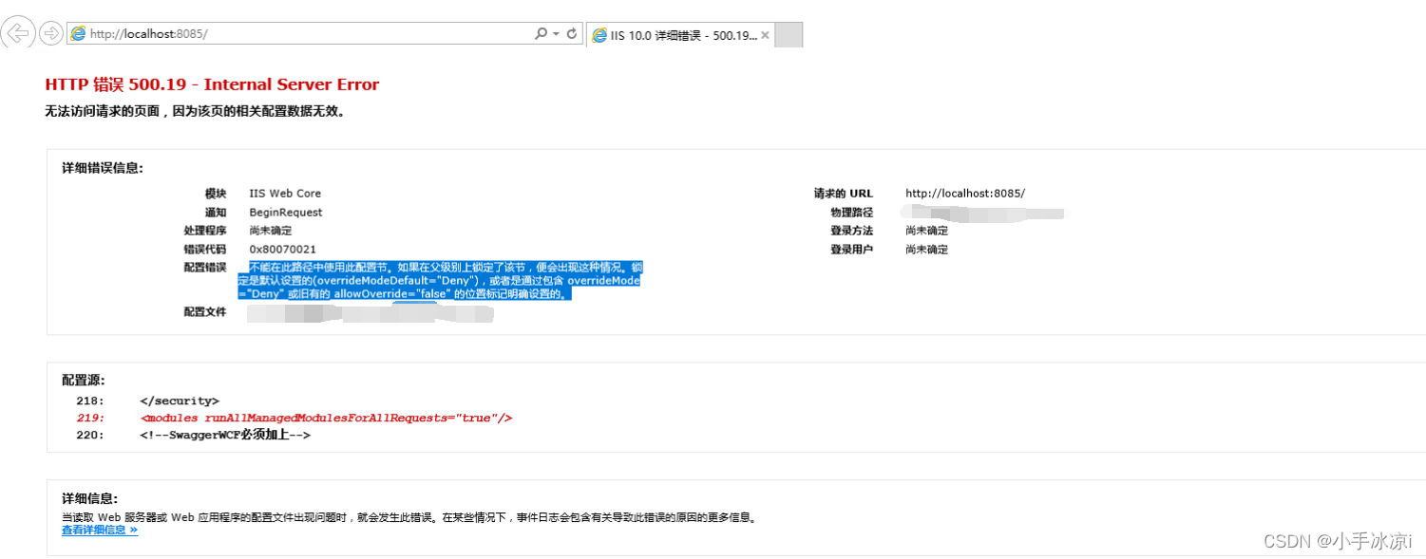Open the 查看详细信息 link
The height and width of the screenshot is (559, 1426).
tap(100, 531)
